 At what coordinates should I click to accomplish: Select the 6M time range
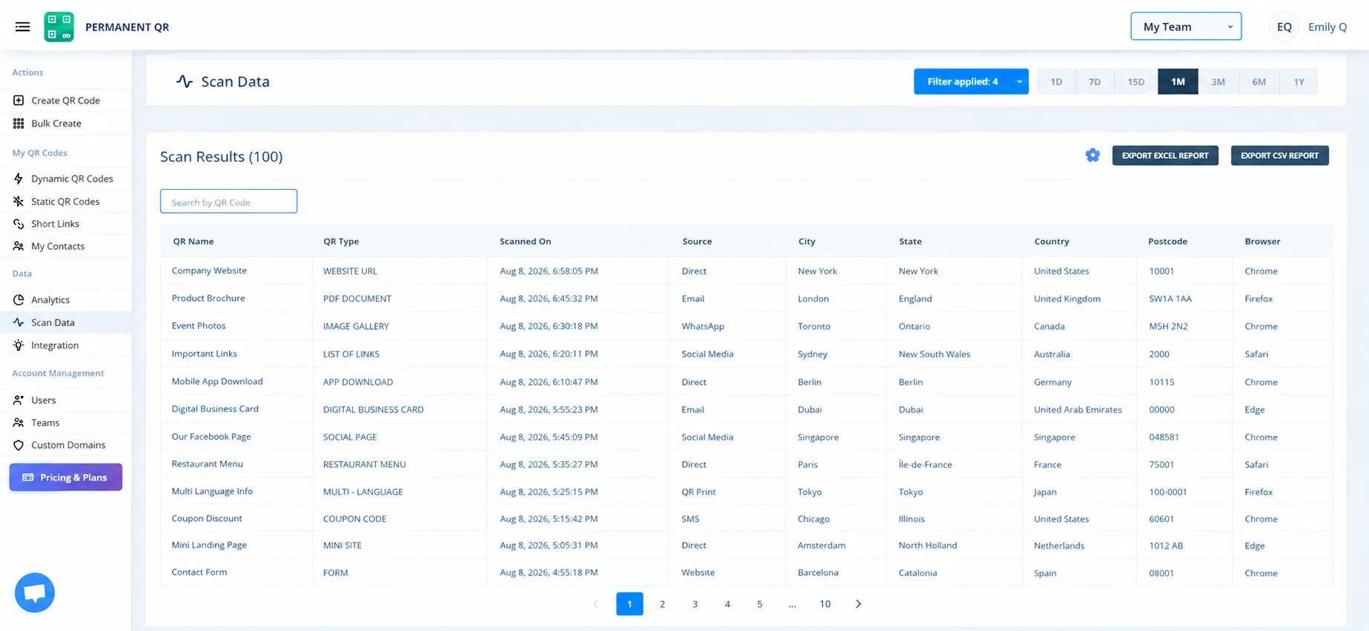pyautogui.click(x=1259, y=82)
